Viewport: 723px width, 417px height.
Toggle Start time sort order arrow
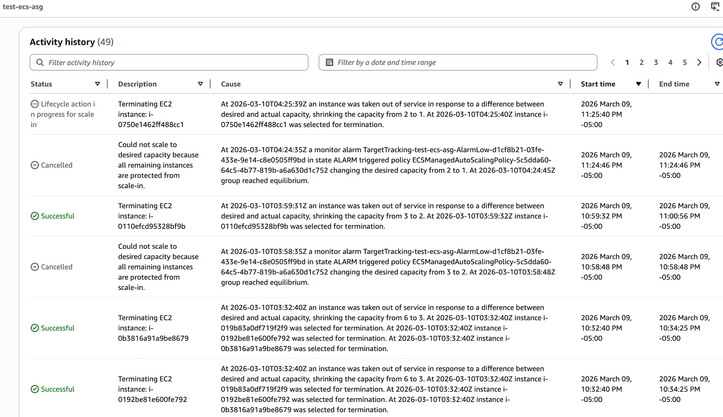coord(638,84)
